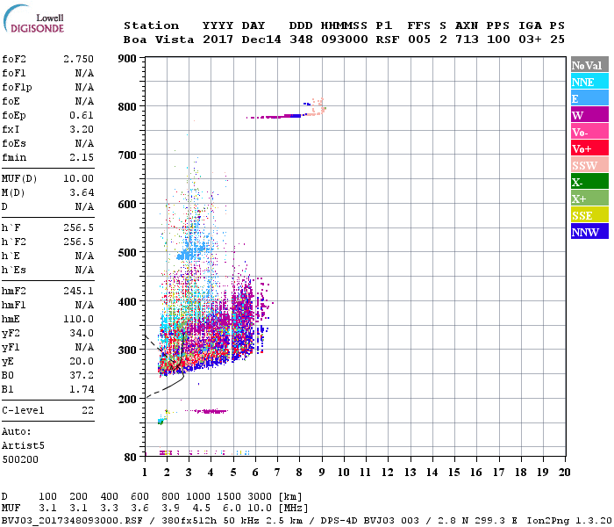Click the Vo+ red legend swatch
The height and width of the screenshot is (527, 614).
(589, 148)
